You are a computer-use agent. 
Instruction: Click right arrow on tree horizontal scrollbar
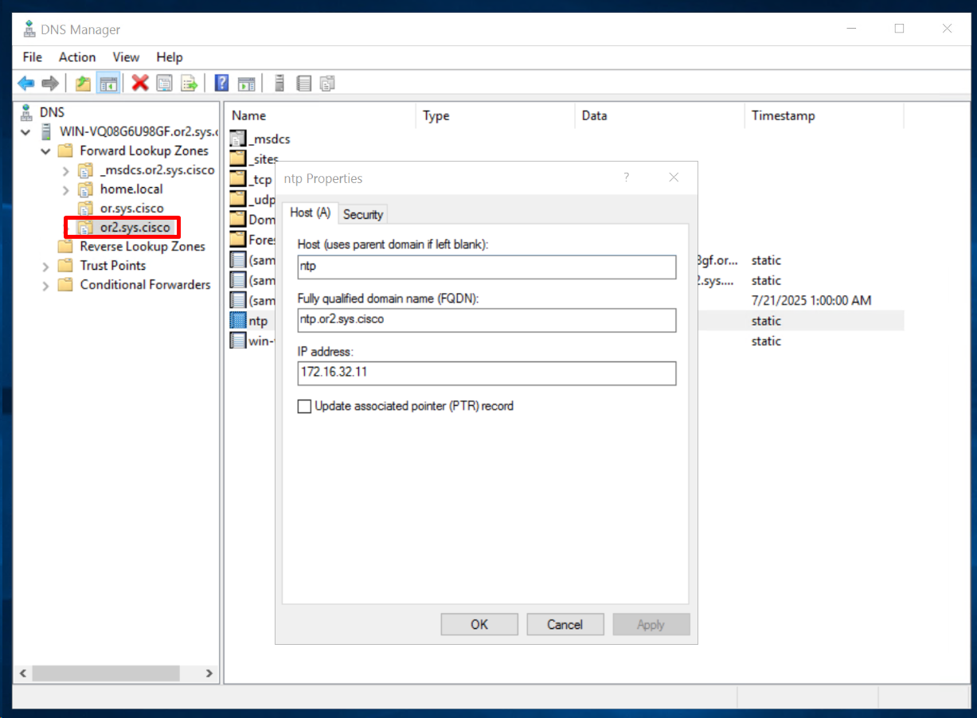209,673
